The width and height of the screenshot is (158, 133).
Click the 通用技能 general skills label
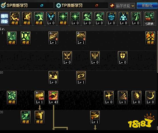(x=4, y=19)
